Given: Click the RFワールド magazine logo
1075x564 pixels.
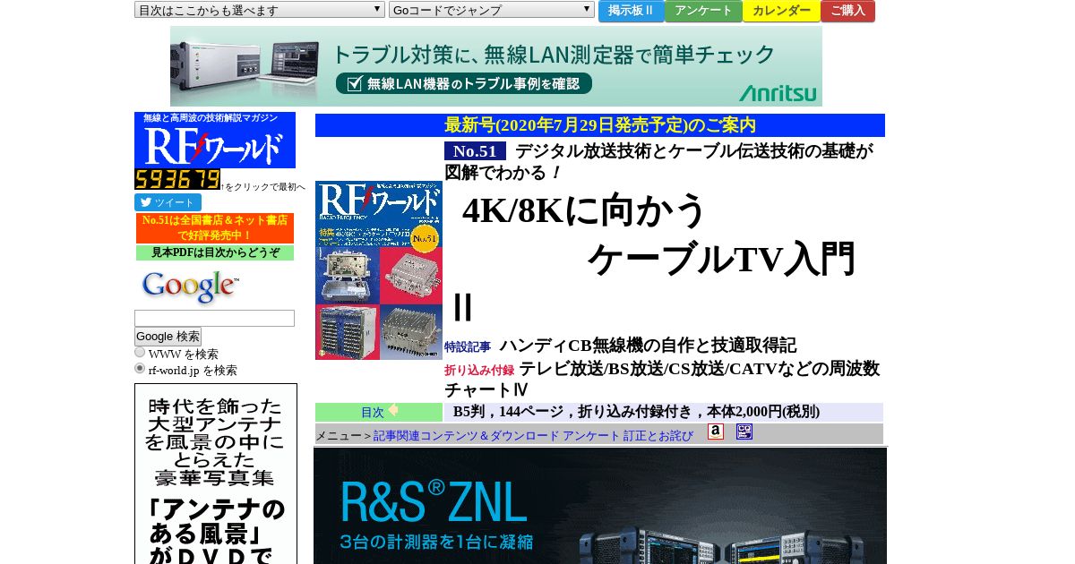Looking at the screenshot, I should 215,141.
